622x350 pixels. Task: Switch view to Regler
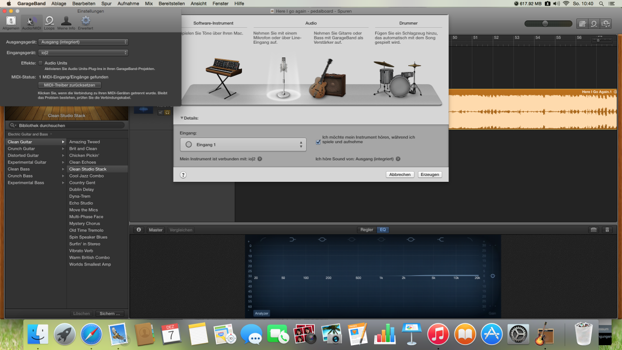[x=366, y=230]
